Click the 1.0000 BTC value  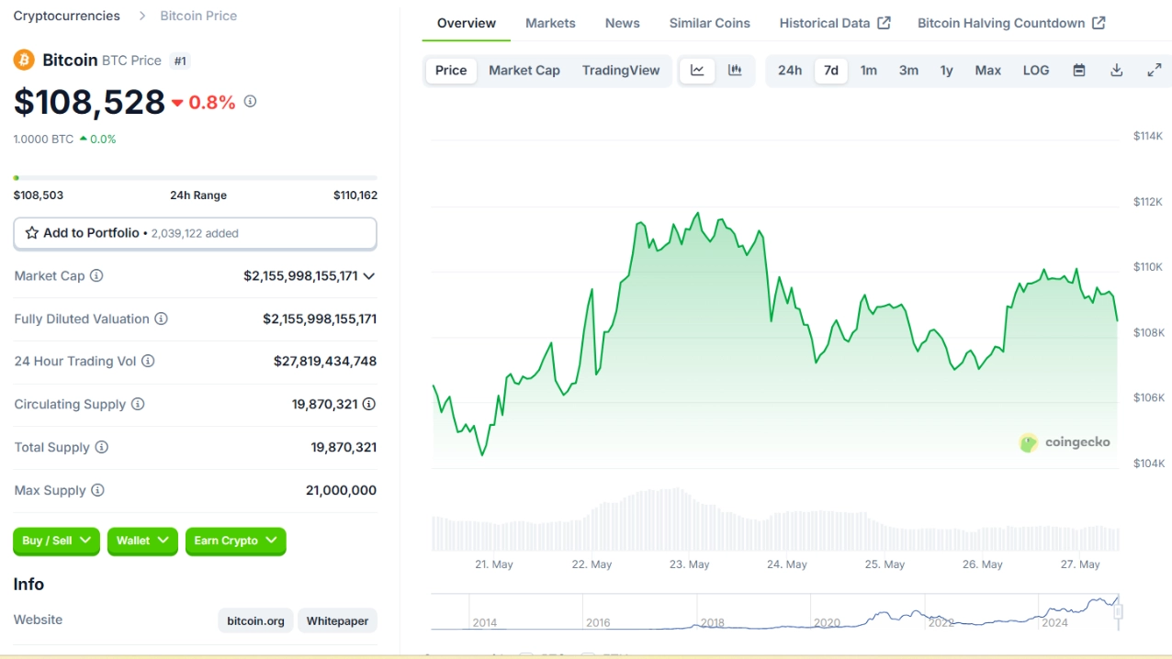tap(43, 140)
